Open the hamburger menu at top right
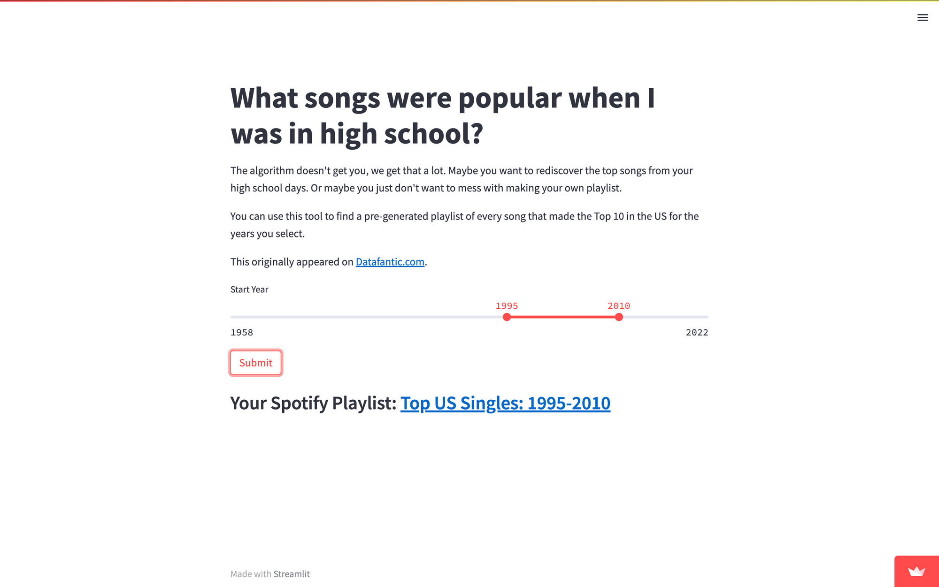 pyautogui.click(x=923, y=17)
